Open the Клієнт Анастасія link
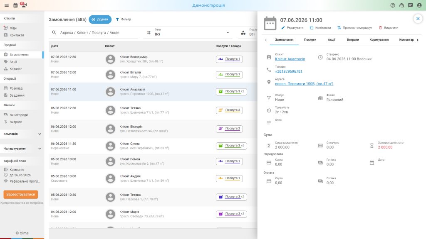Viewport: 426px width, 239px height. (x=290, y=59)
